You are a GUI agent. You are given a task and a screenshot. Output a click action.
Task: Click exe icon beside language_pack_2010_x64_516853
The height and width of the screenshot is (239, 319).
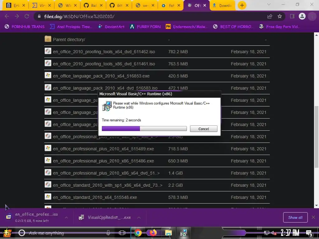pyautogui.click(x=48, y=75)
